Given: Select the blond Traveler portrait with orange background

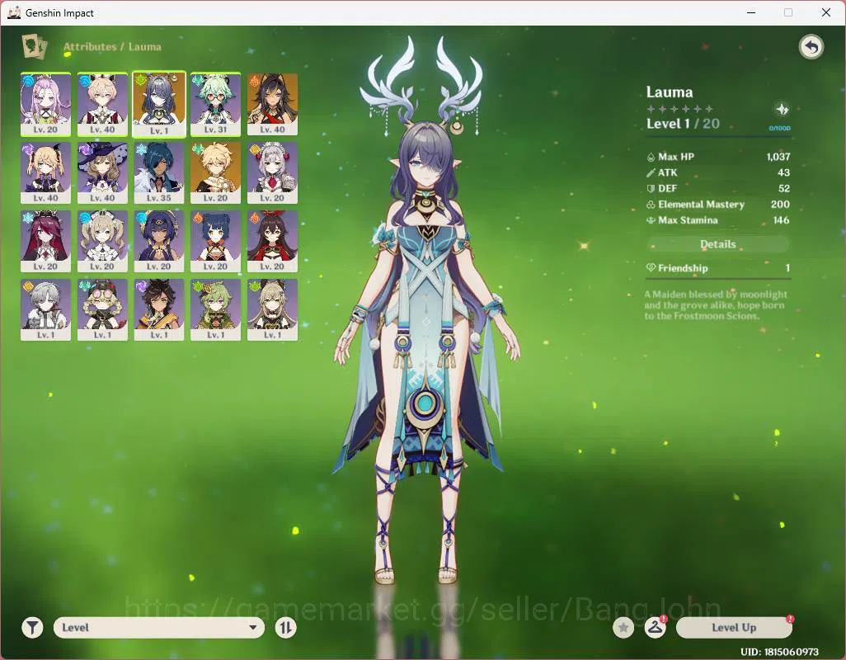Looking at the screenshot, I should point(216,172).
